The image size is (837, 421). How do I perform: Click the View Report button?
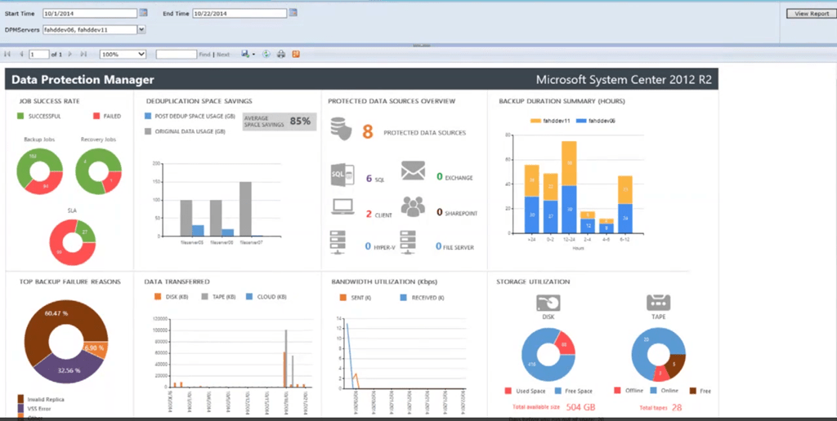tap(811, 14)
